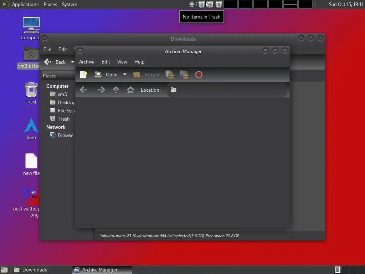Screen dimensions: 365x274
Task: Click the red Stop operation icon
Action: click(x=199, y=75)
